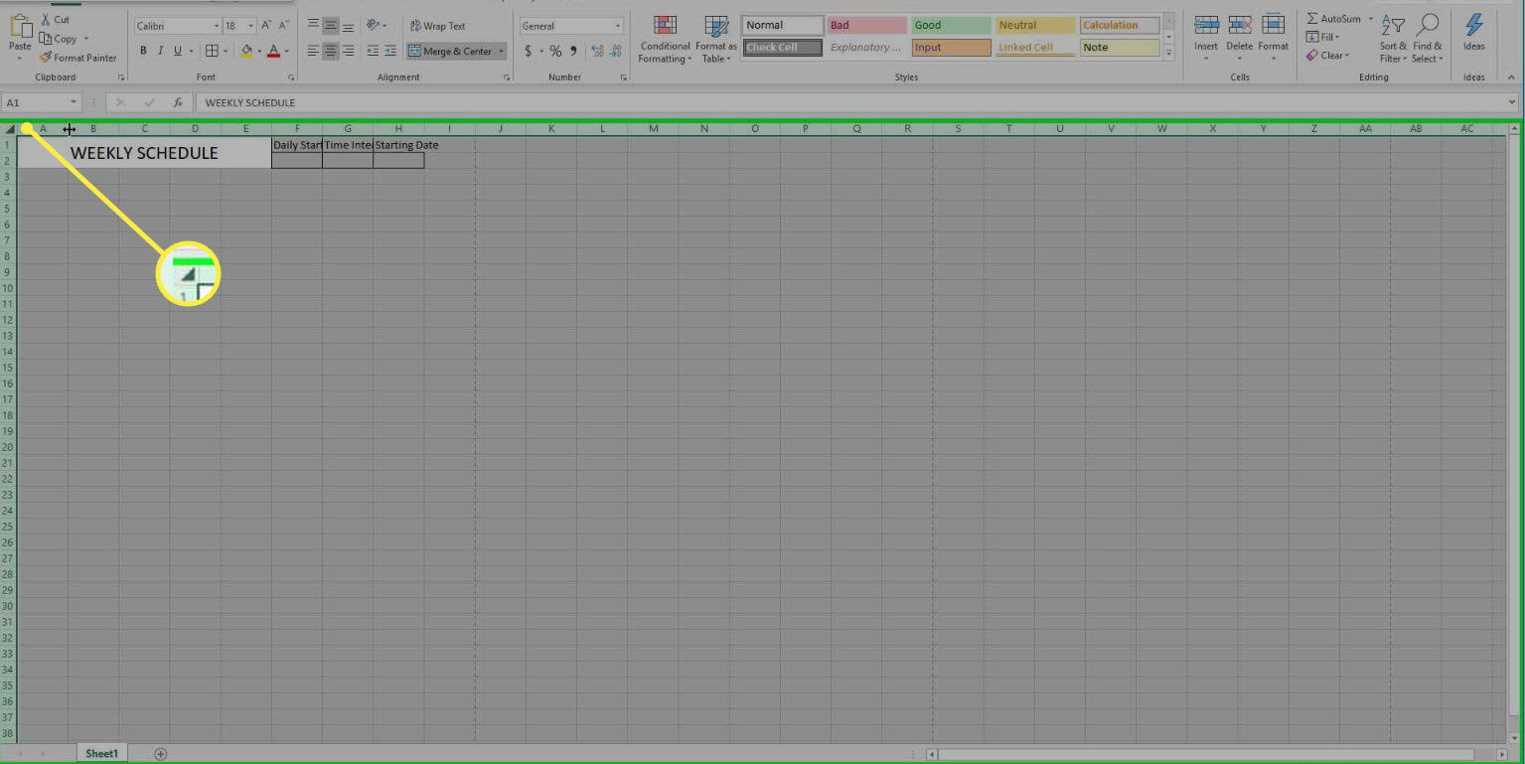This screenshot has width=1525, height=764.
Task: Decrease font size with the smaller A
Action: click(x=284, y=26)
